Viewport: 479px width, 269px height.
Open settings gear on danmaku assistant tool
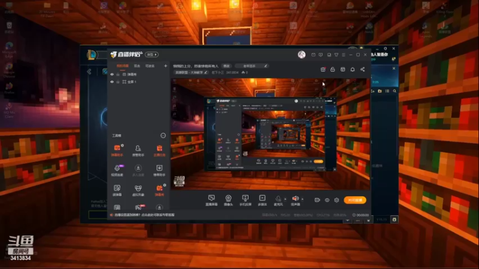[x=122, y=145]
